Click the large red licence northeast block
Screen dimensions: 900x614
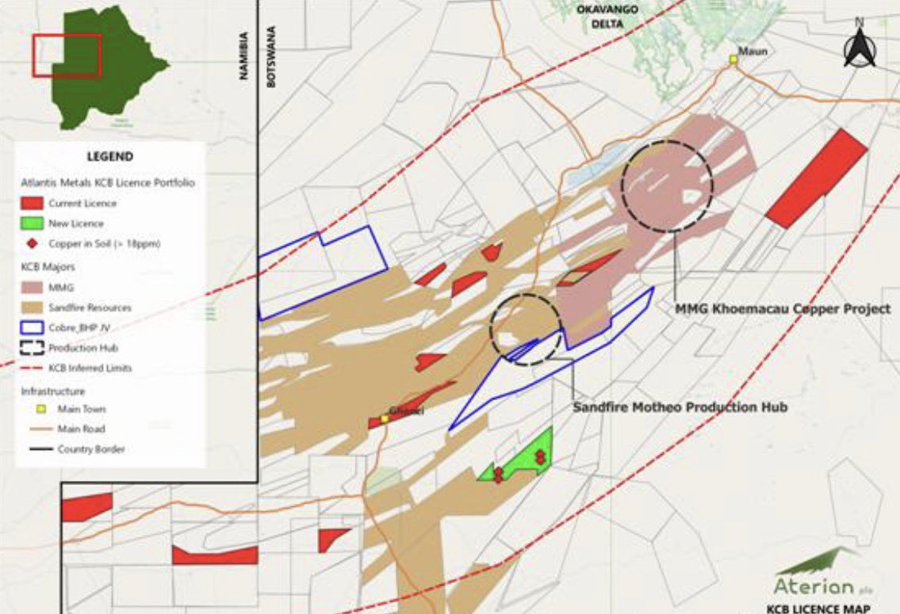pos(816,179)
